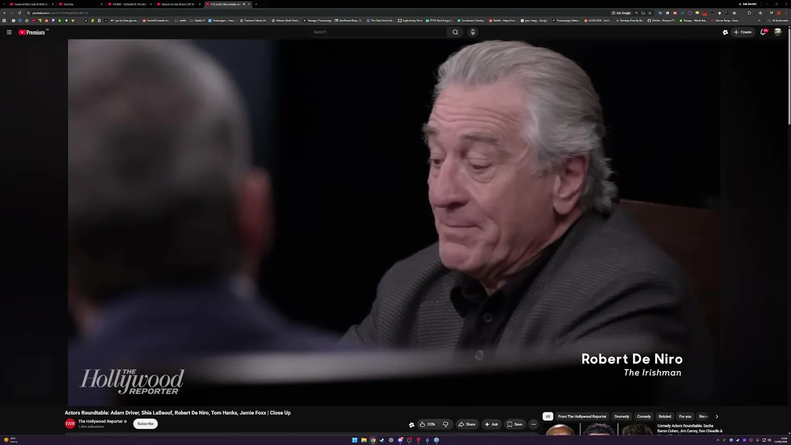Select the Comedy filter chip
Image resolution: width=791 pixels, height=445 pixels.
644,417
